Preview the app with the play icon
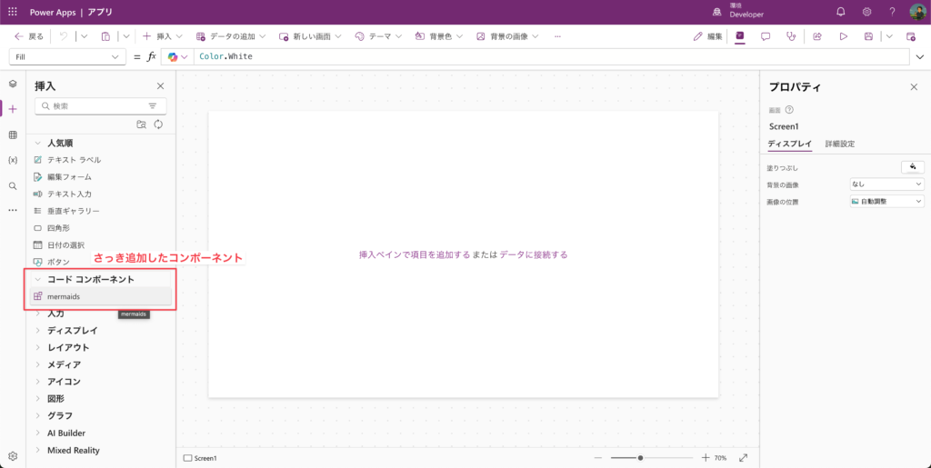 coord(843,36)
